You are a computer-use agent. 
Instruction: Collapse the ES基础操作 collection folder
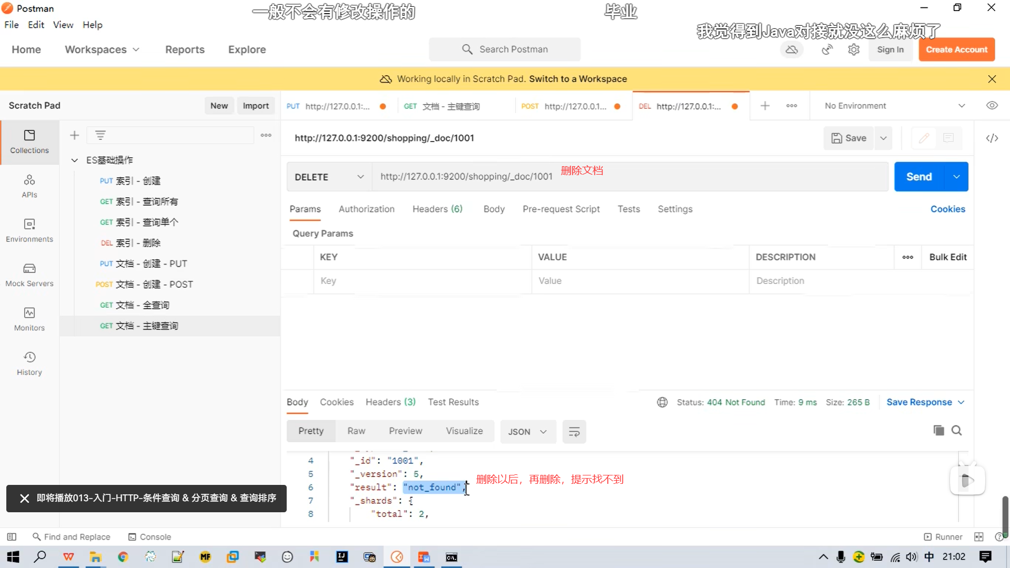[75, 160]
